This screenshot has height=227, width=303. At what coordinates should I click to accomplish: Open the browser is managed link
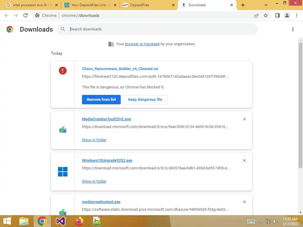click(142, 44)
